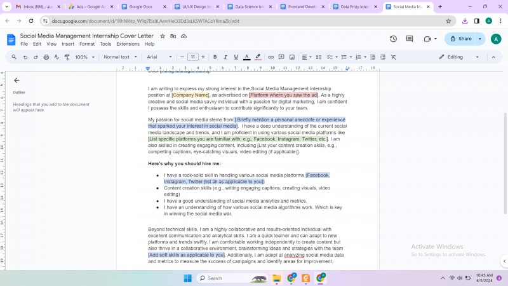Viewport: 508px width, 286px height.
Task: Decrease the font size
Action: point(182,57)
